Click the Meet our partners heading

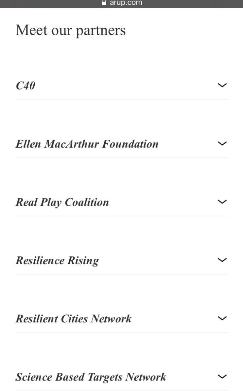pos(71,30)
